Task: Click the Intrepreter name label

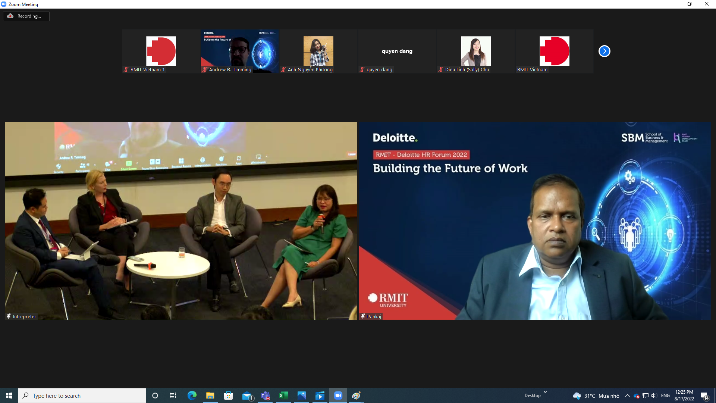Action: coord(25,316)
